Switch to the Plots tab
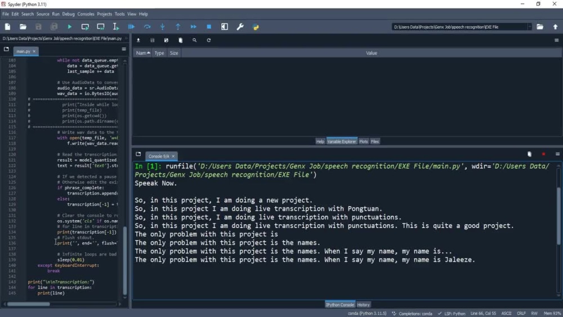563x317 pixels. point(363,141)
